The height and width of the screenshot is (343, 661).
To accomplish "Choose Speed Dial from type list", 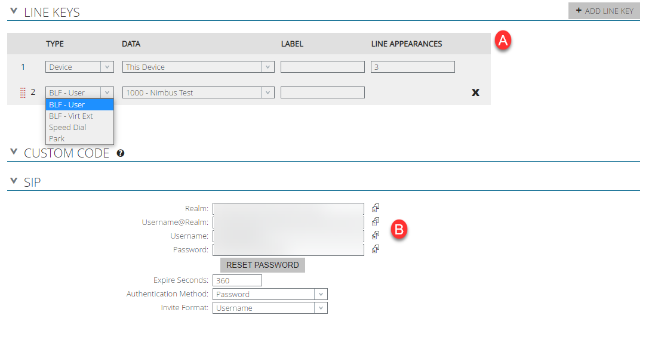I will point(67,127).
